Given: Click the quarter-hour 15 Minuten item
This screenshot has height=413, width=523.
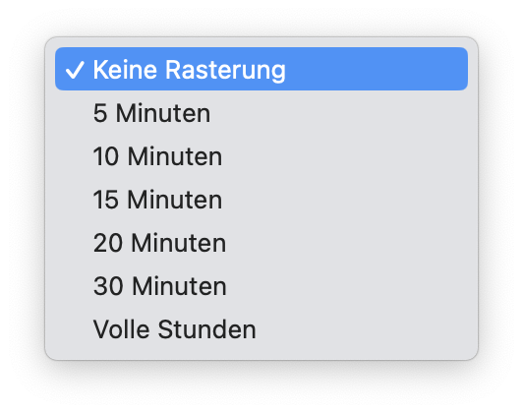Looking at the screenshot, I should [x=261, y=200].
